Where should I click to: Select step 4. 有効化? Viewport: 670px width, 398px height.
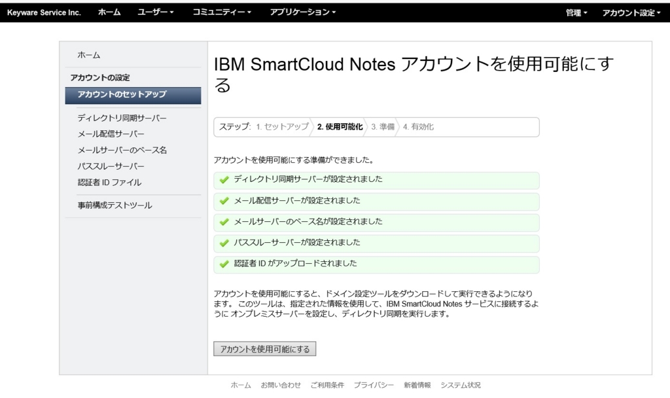pos(418,127)
